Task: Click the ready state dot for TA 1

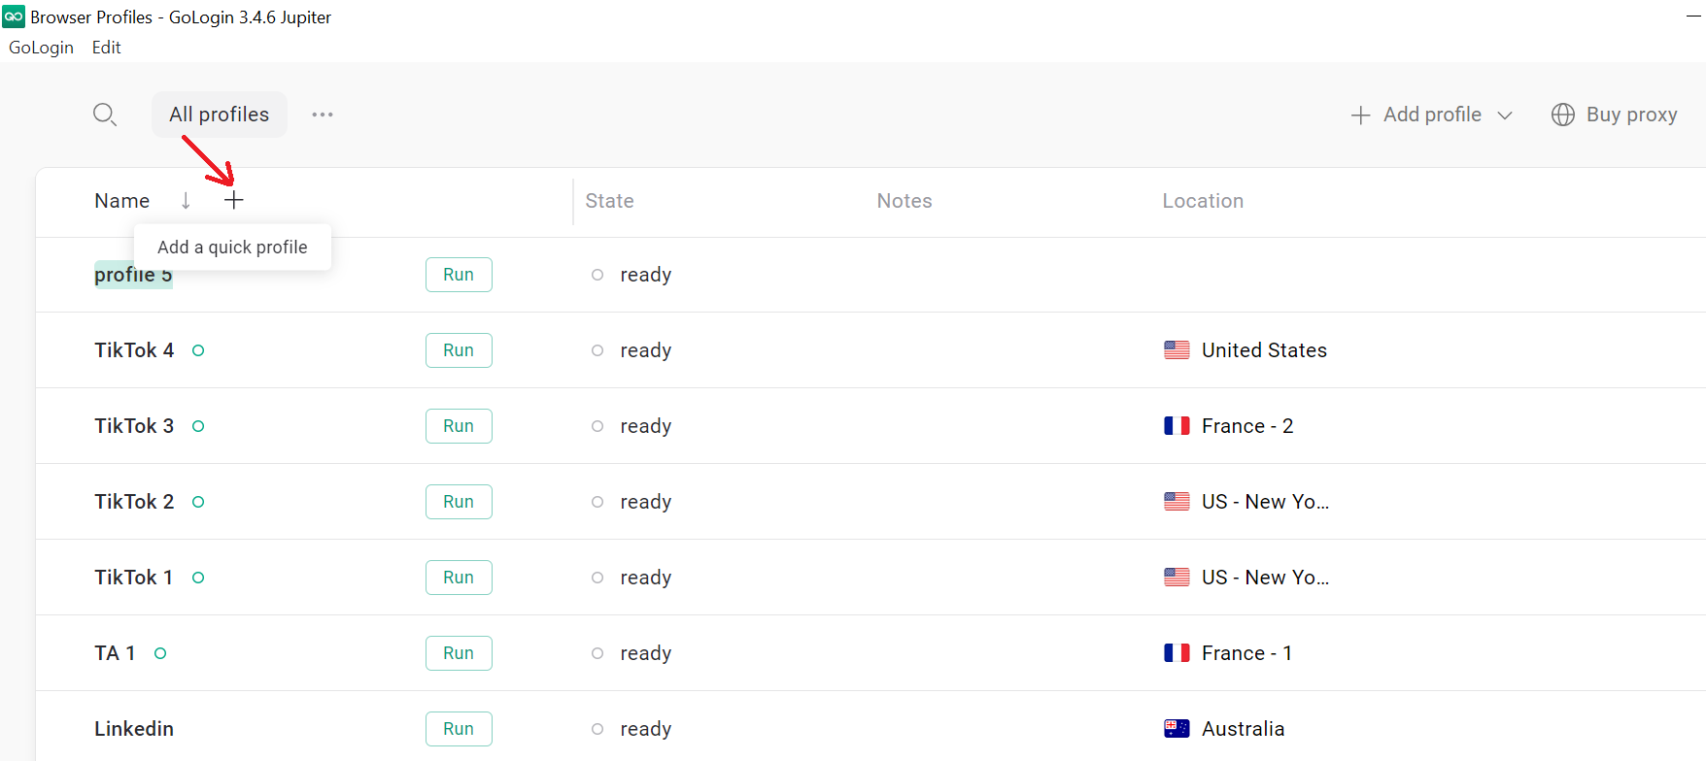Action: pyautogui.click(x=597, y=653)
